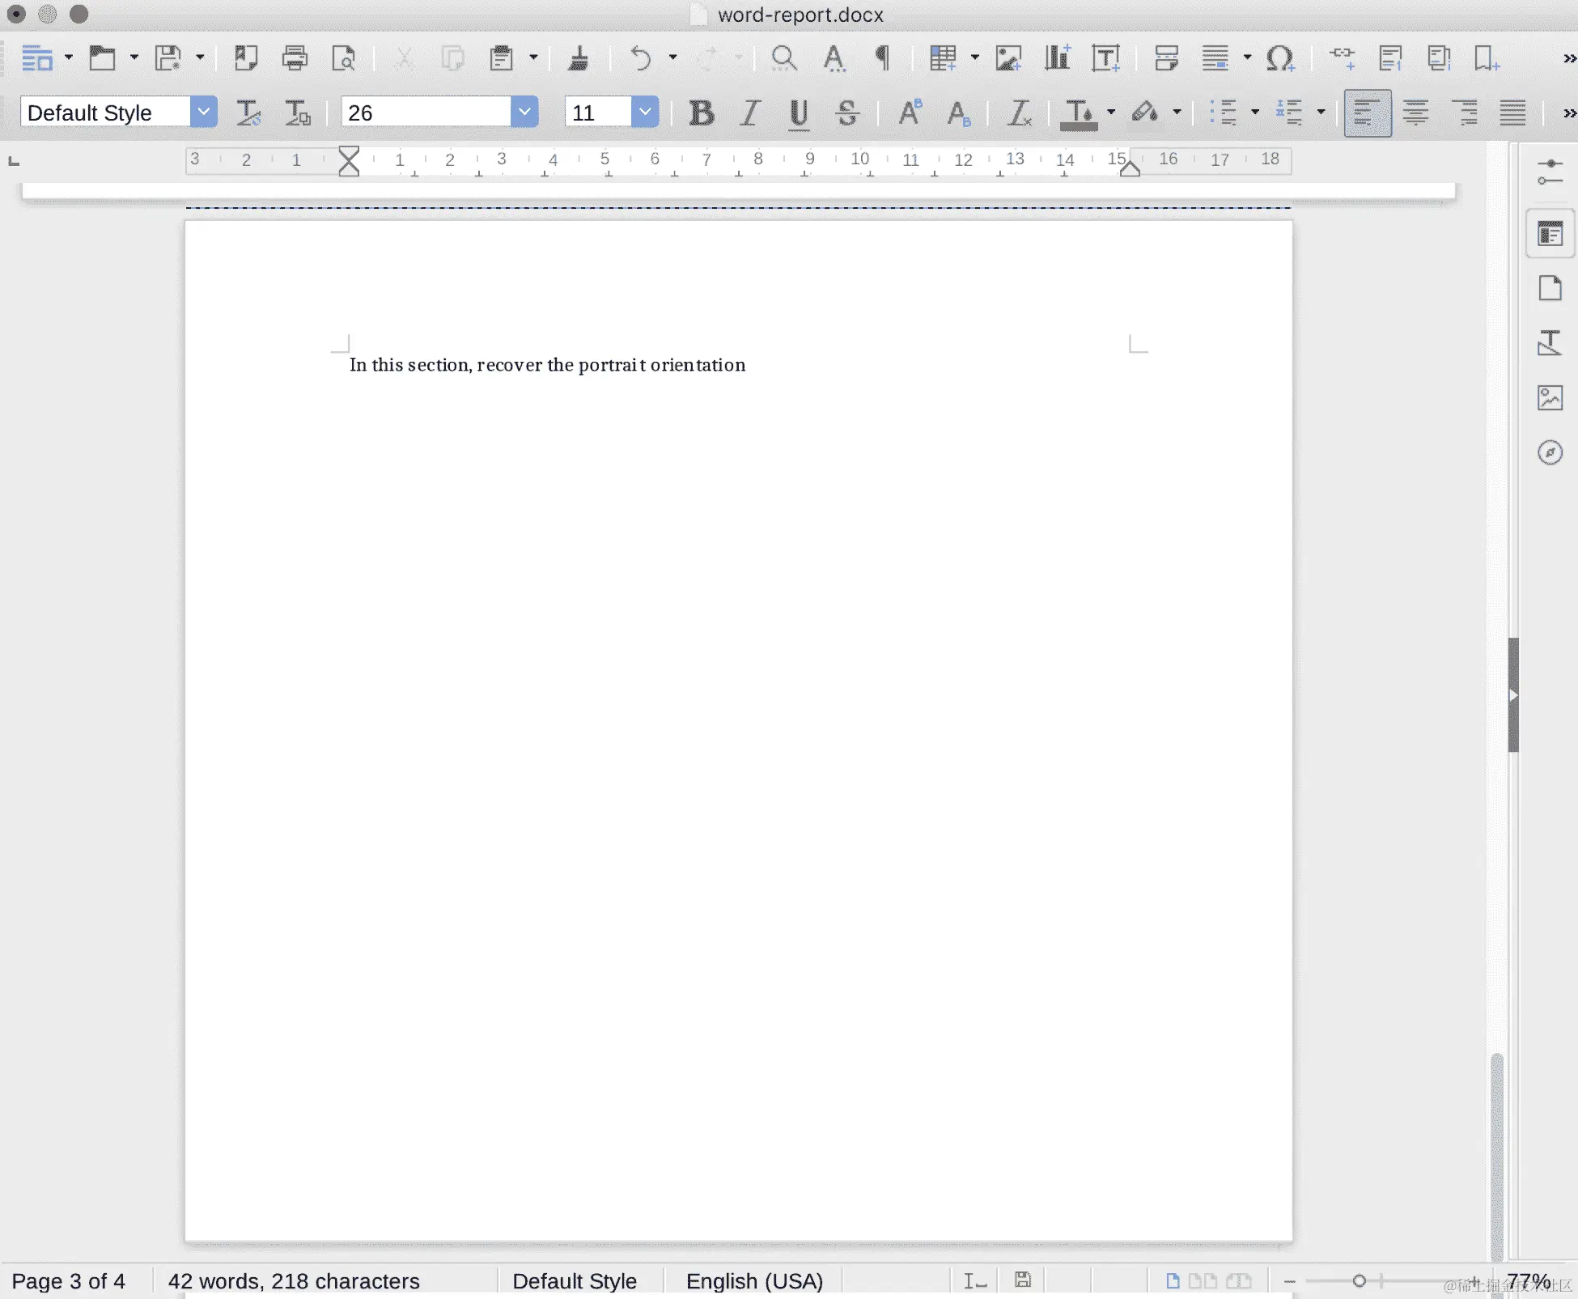Open the New document dropdown arrow

69,57
